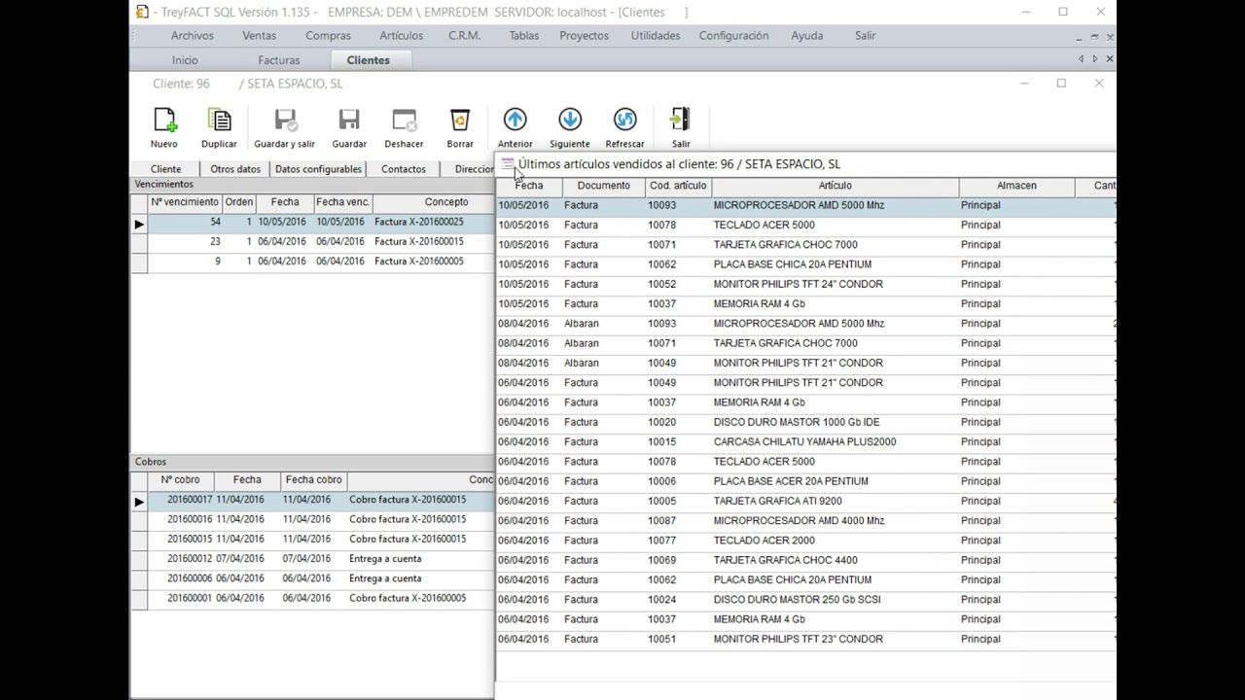Switch to the Clientes tab
1245x700 pixels.
point(369,60)
